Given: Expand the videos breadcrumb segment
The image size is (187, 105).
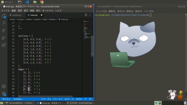Looking at the screenshot, I should (29, 19).
